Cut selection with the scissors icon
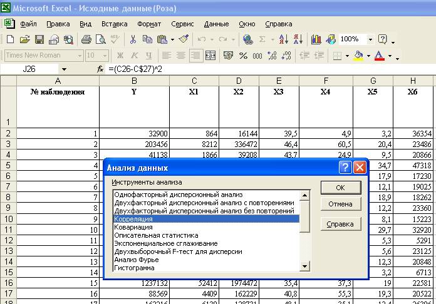This screenshot has height=304, width=436. (133, 39)
